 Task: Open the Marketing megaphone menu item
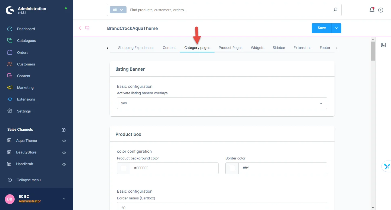coord(25,87)
